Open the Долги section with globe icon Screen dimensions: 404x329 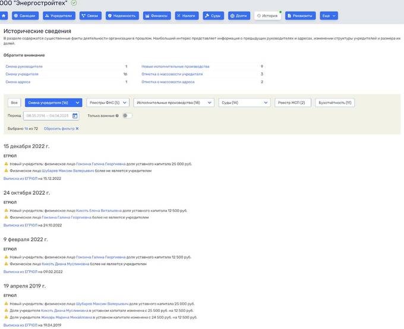coord(239,15)
